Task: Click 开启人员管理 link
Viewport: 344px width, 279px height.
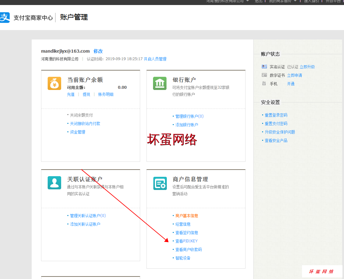Action: 155,59
